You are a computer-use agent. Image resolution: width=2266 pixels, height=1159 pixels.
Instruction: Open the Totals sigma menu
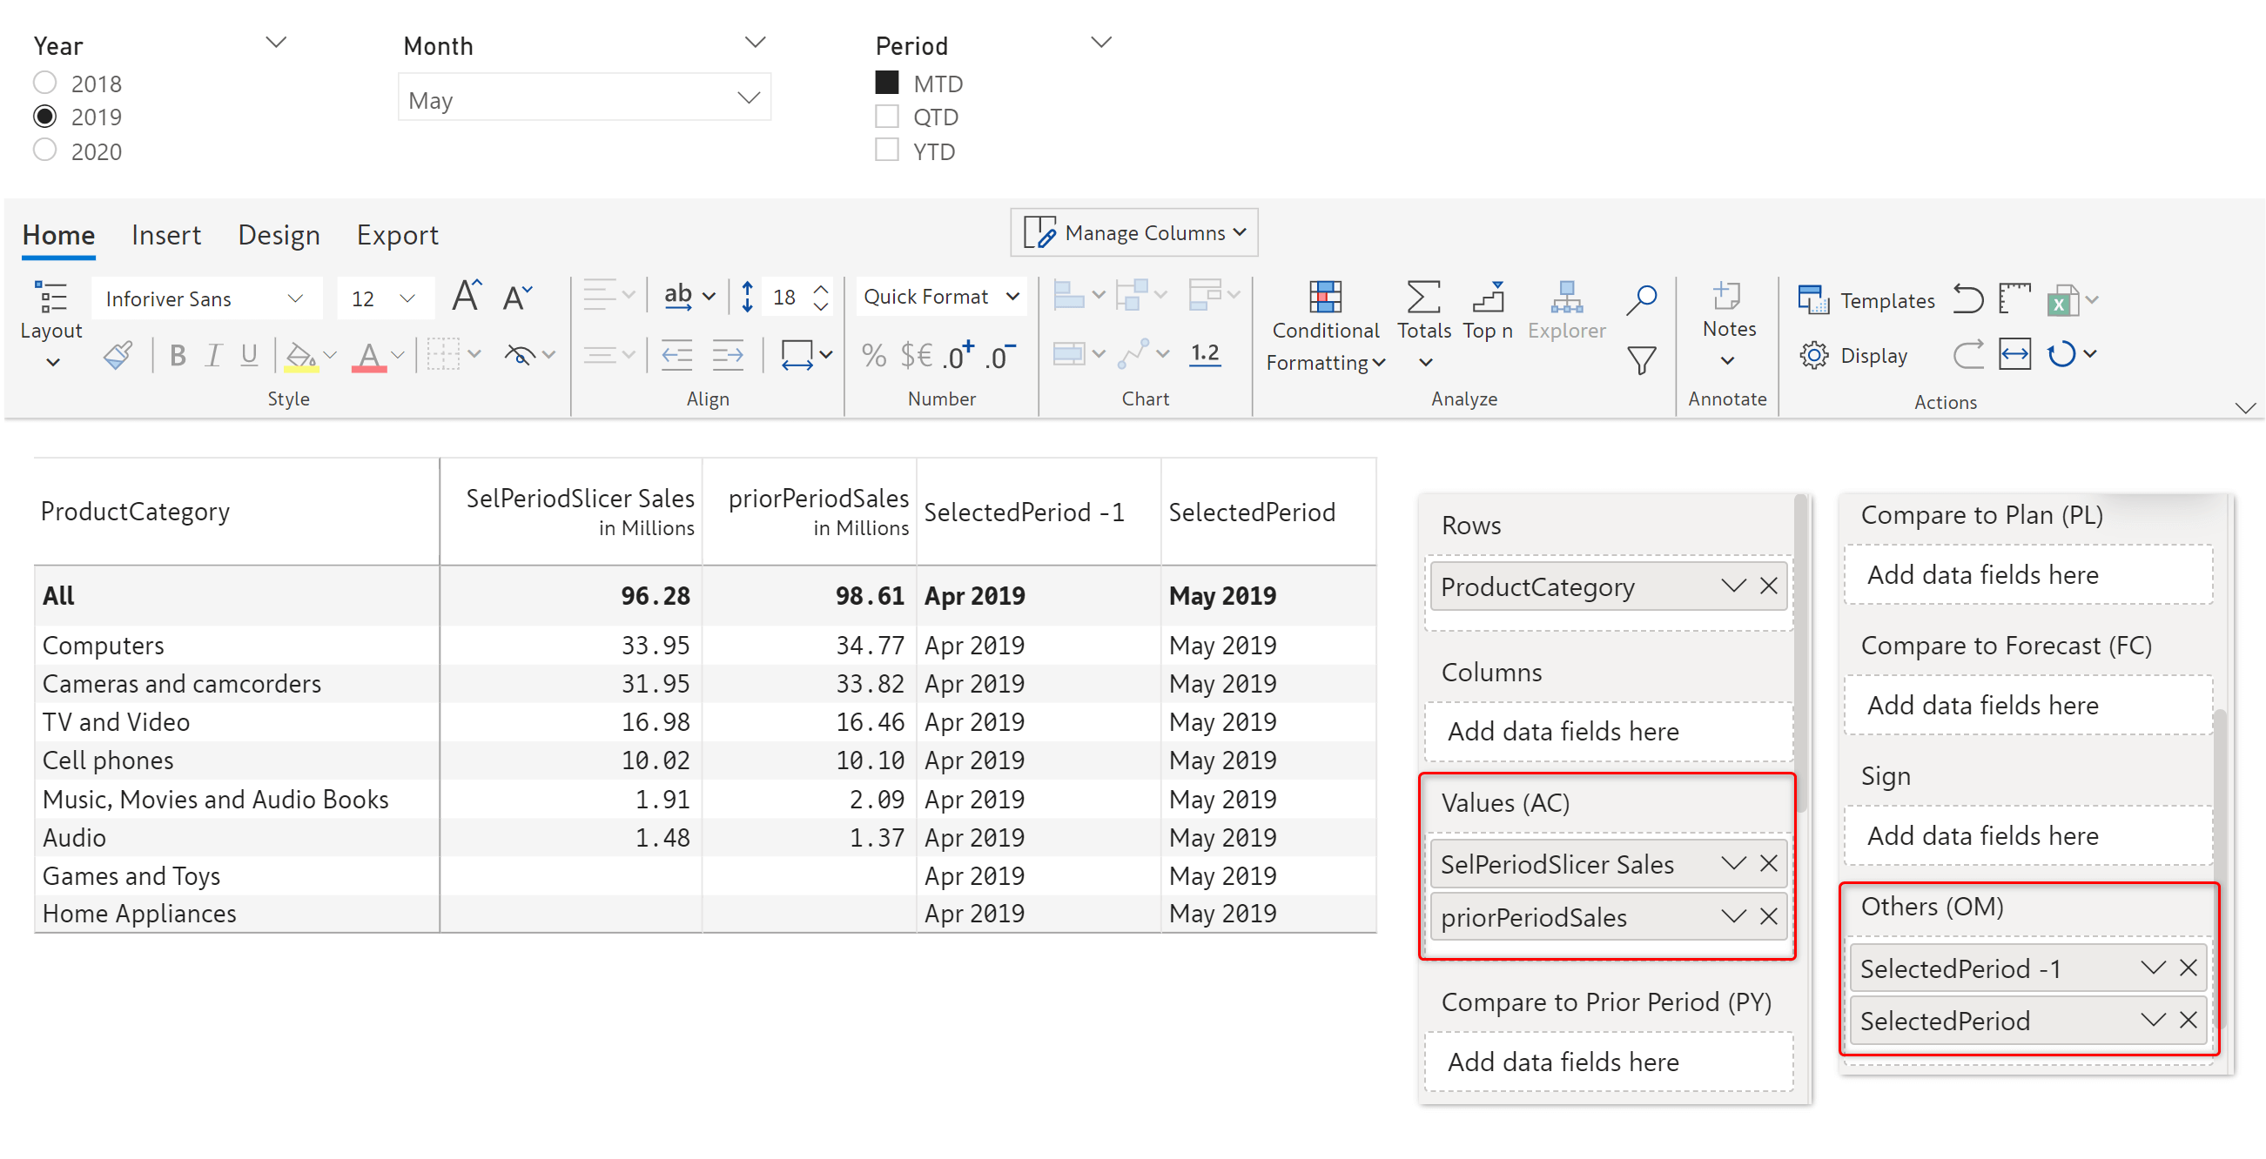[x=1423, y=324]
